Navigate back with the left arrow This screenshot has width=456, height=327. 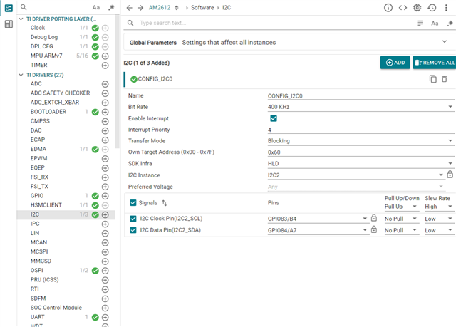(130, 8)
